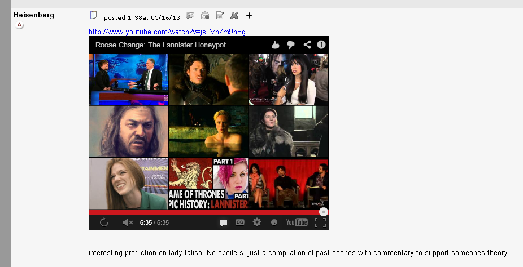Delete the post with the X icon
Viewport: 523px width, 267px height.
(x=234, y=15)
